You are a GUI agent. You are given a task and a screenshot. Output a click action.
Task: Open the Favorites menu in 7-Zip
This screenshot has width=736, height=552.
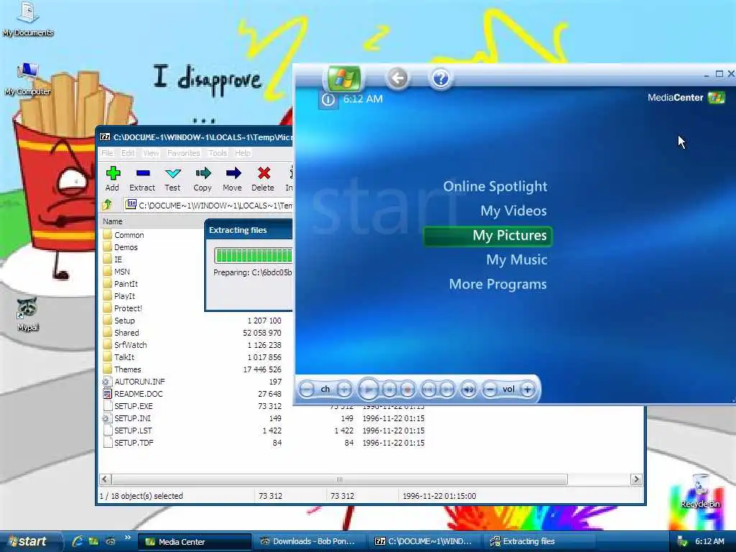pyautogui.click(x=183, y=153)
